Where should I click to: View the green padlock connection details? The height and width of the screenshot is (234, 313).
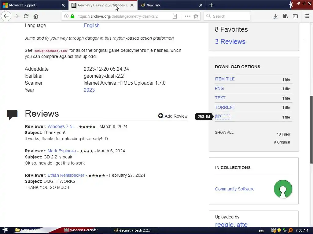[x=72, y=16]
